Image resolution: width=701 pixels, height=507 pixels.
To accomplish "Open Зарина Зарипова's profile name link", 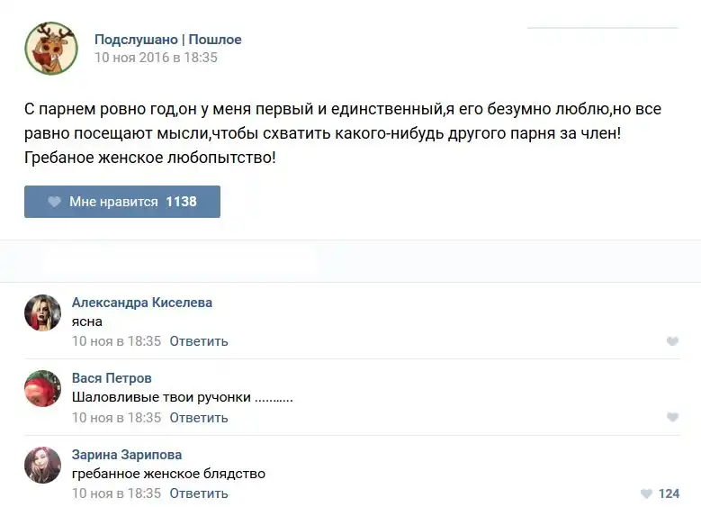I will (127, 455).
